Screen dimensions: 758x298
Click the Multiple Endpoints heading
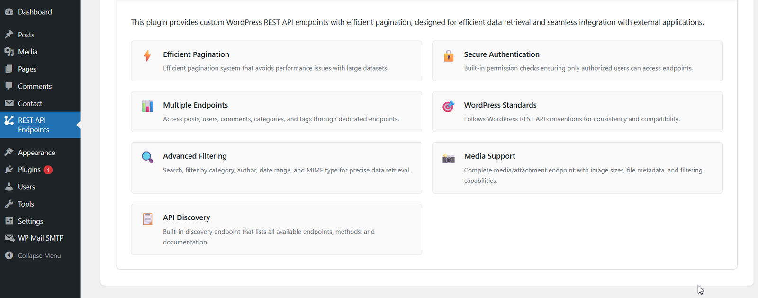coord(195,105)
